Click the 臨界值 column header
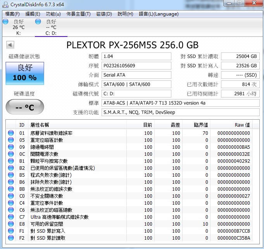This screenshot has height=249, width=264. [x=196, y=125]
